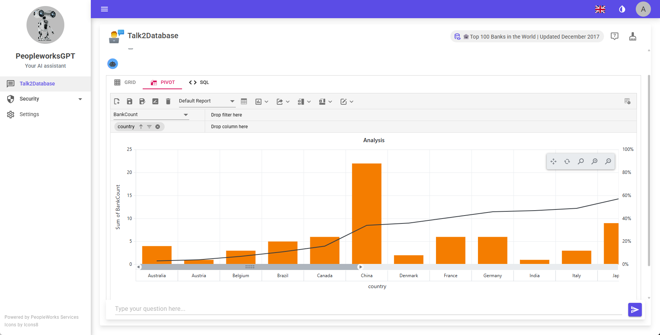Click the chart's horizontal zoom scrollbar thumb

point(250,267)
